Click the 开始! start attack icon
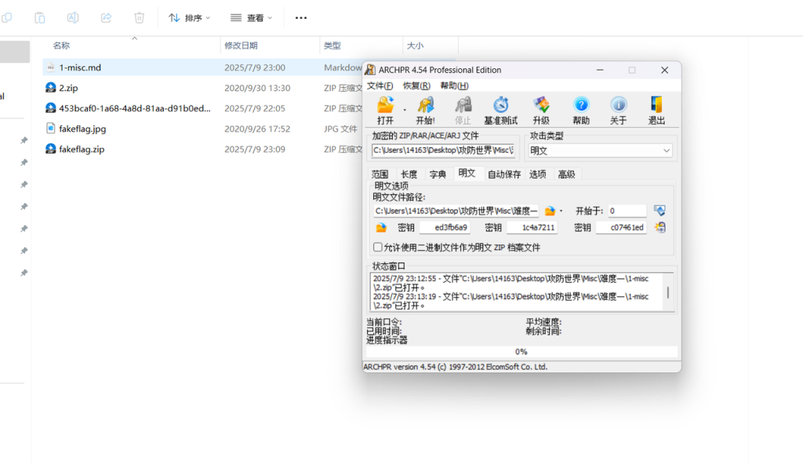The height and width of the screenshot is (463, 803). pyautogui.click(x=425, y=106)
